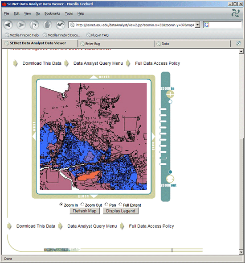
Task: Click arrow icon beside lower Full Data Access Policy
Action: 122,226
